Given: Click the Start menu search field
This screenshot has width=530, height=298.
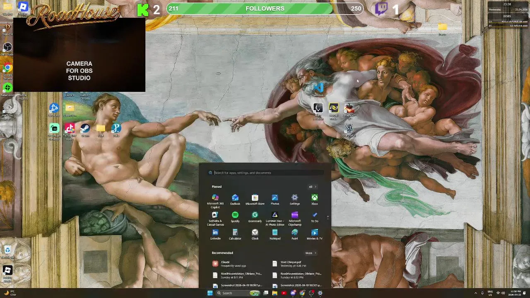Looking at the screenshot, I should pyautogui.click(x=265, y=173).
